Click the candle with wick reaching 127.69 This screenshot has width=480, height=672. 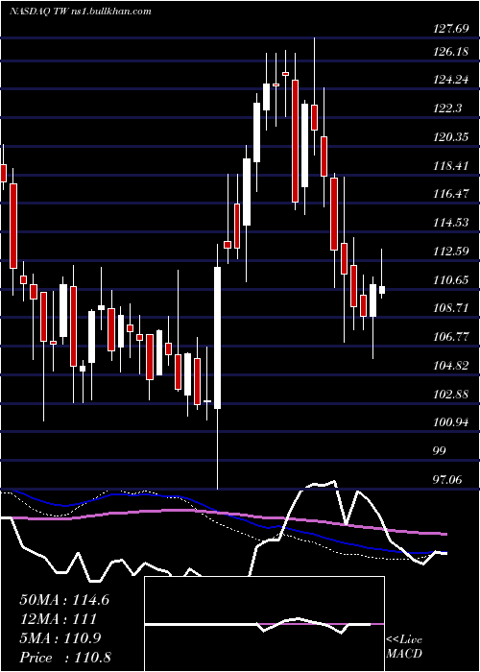pyautogui.click(x=314, y=96)
